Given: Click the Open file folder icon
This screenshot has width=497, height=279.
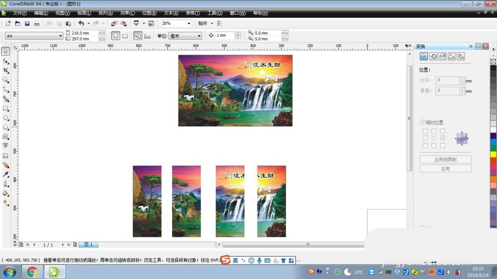Looking at the screenshot, I should tap(18, 23).
